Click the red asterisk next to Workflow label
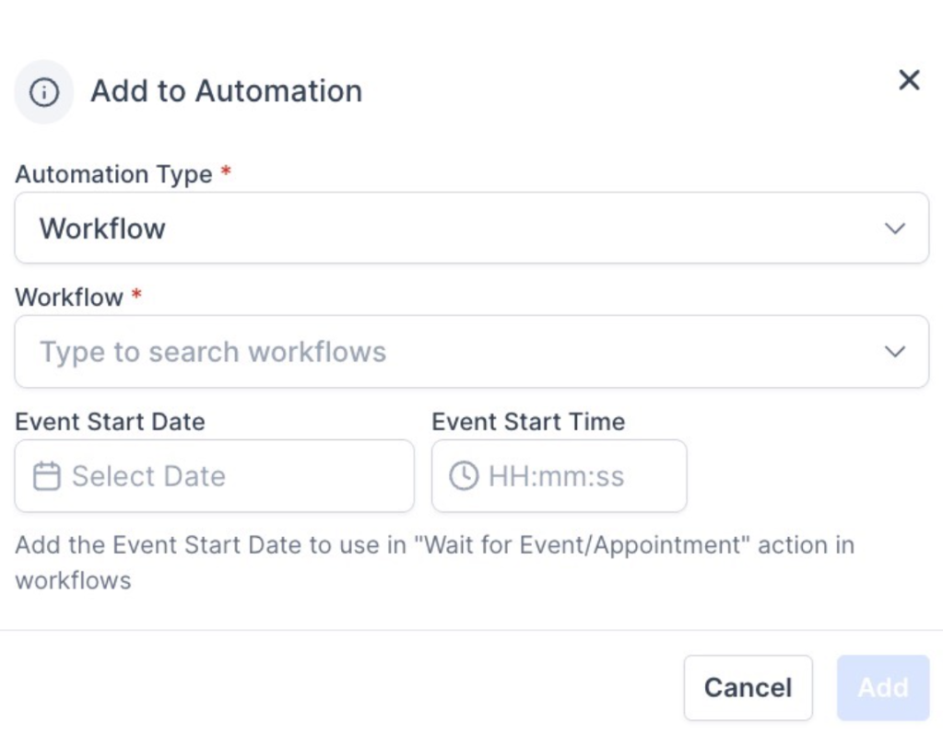The image size is (943, 747). coord(137,296)
